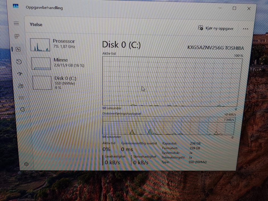
Task: Click the Oppgavebehandling window title
Action: click(x=44, y=8)
